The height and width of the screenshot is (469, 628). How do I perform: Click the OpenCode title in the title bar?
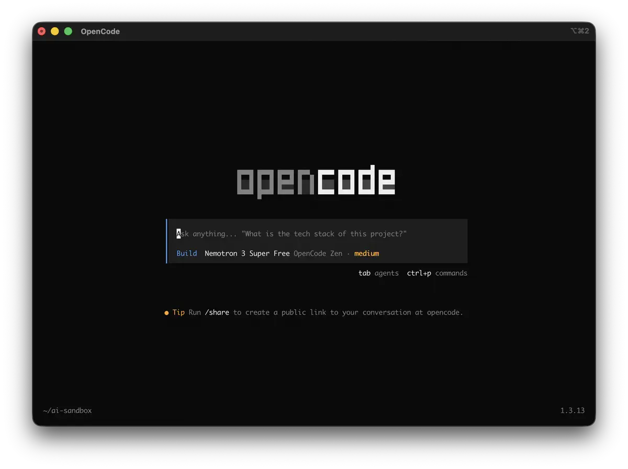coord(100,31)
